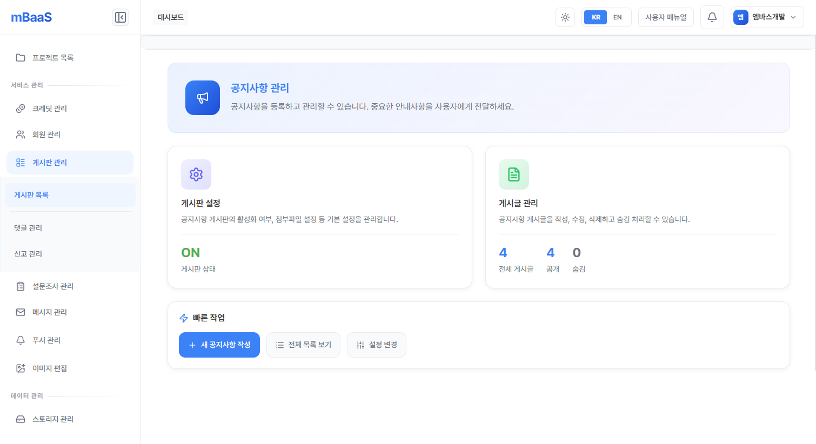Select the 푸시 관리 bell icon in sidebar
The height and width of the screenshot is (444, 816).
coord(21,340)
